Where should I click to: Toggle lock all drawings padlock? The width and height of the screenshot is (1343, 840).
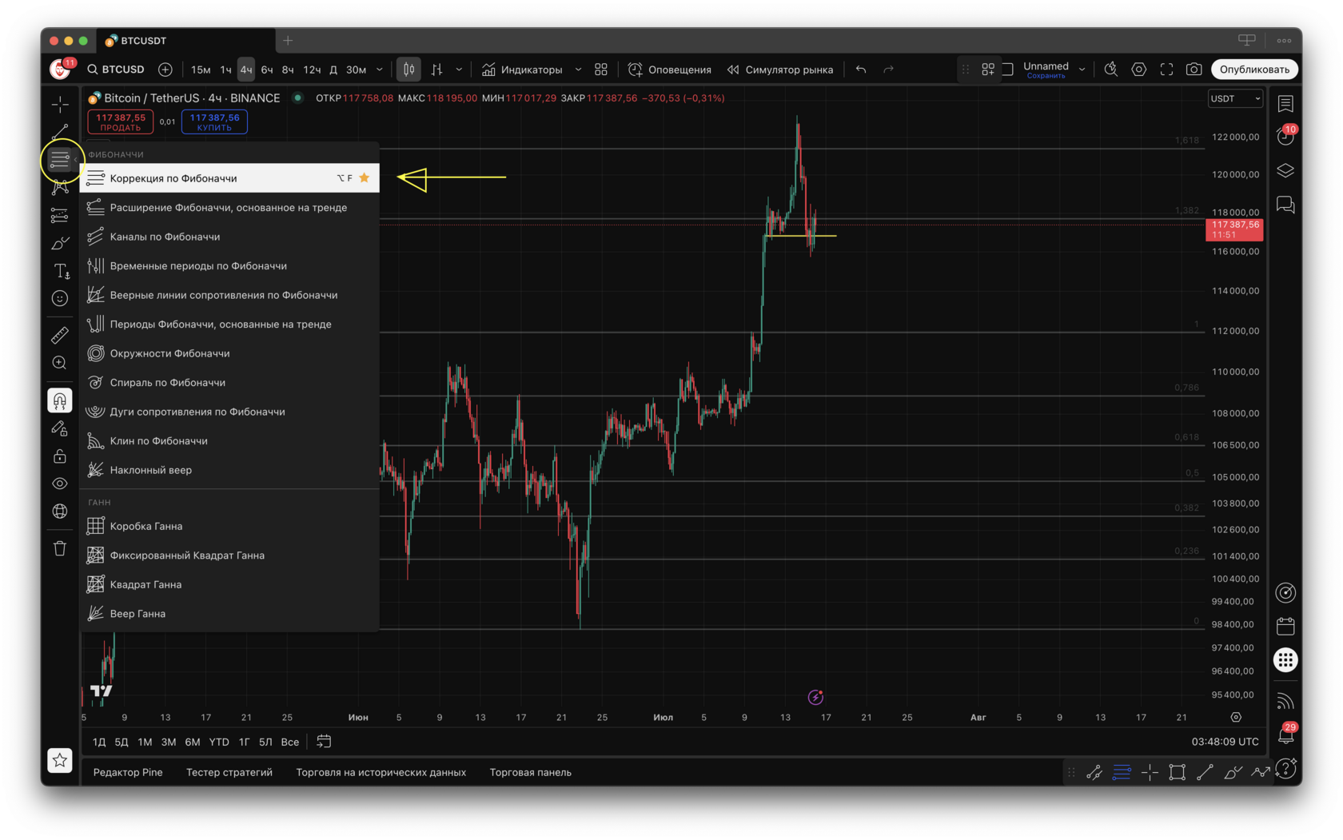tap(60, 456)
